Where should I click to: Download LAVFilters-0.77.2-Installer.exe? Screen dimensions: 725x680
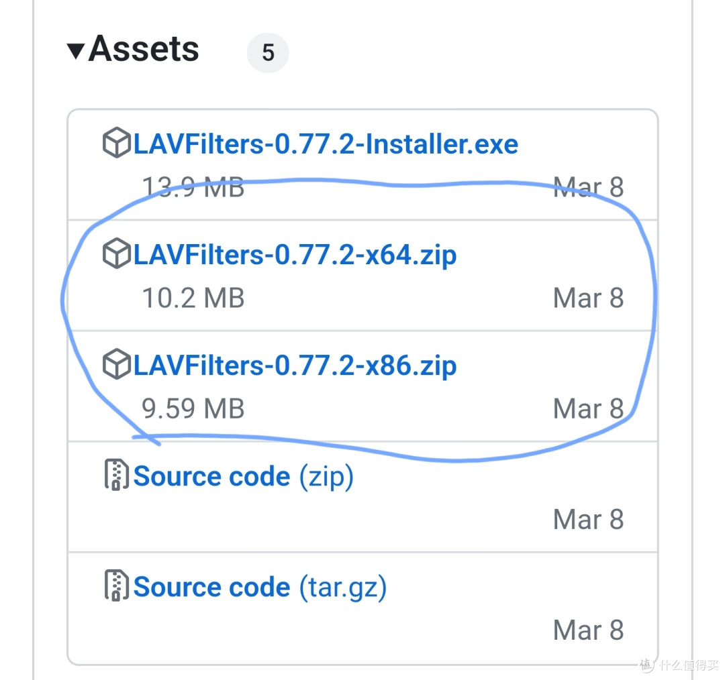coord(326,143)
